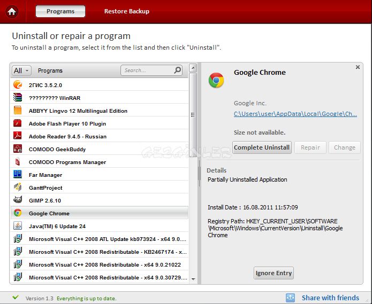Click the Share with friends link
372x304 pixels.
[330, 298]
